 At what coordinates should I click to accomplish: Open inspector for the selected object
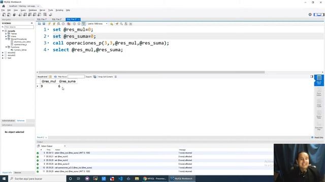point(14,15)
